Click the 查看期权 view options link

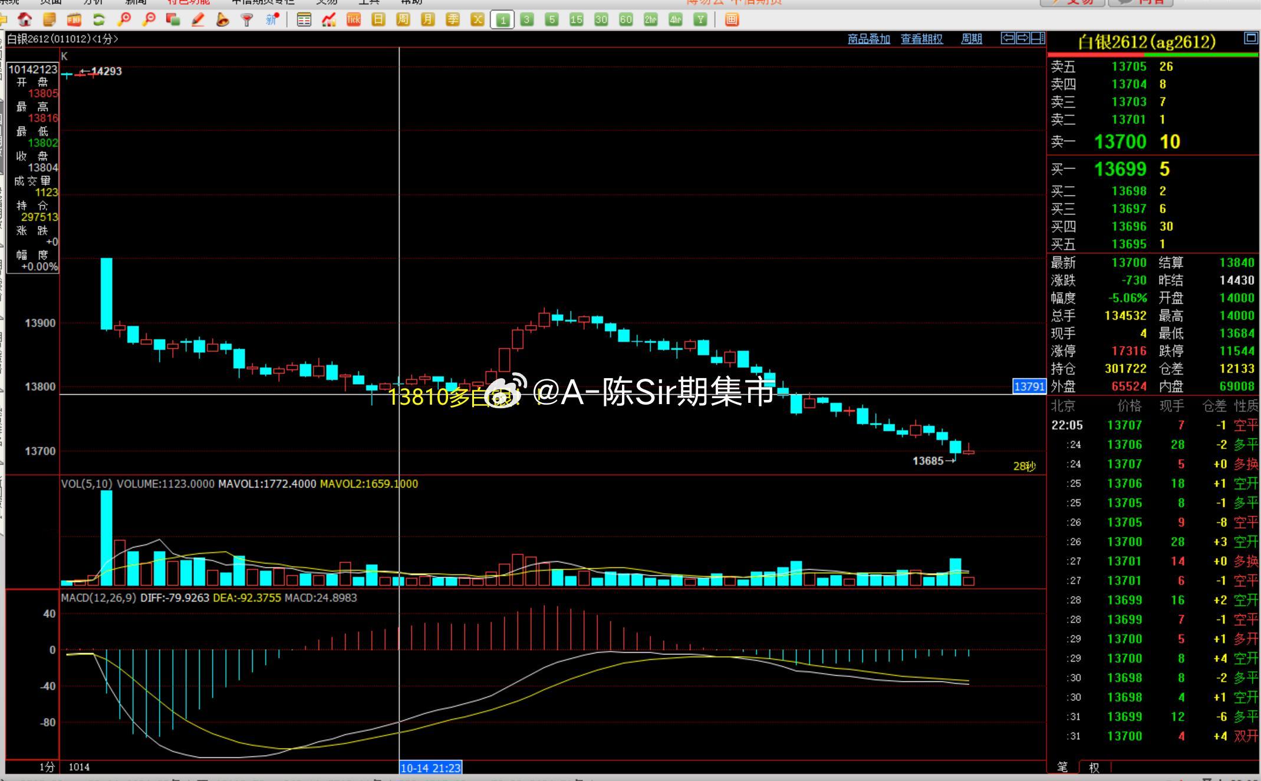click(922, 39)
